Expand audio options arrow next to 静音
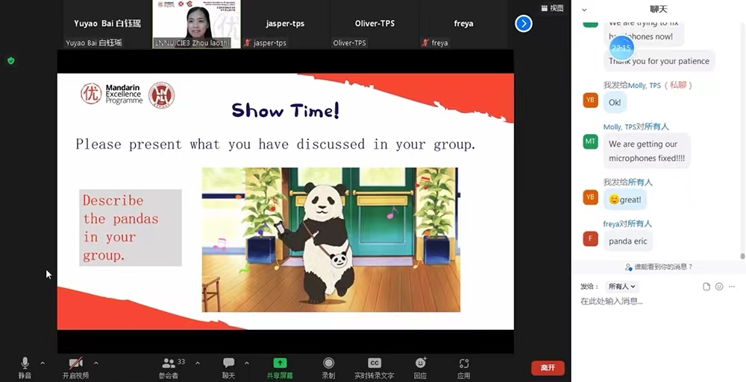 (x=43, y=363)
